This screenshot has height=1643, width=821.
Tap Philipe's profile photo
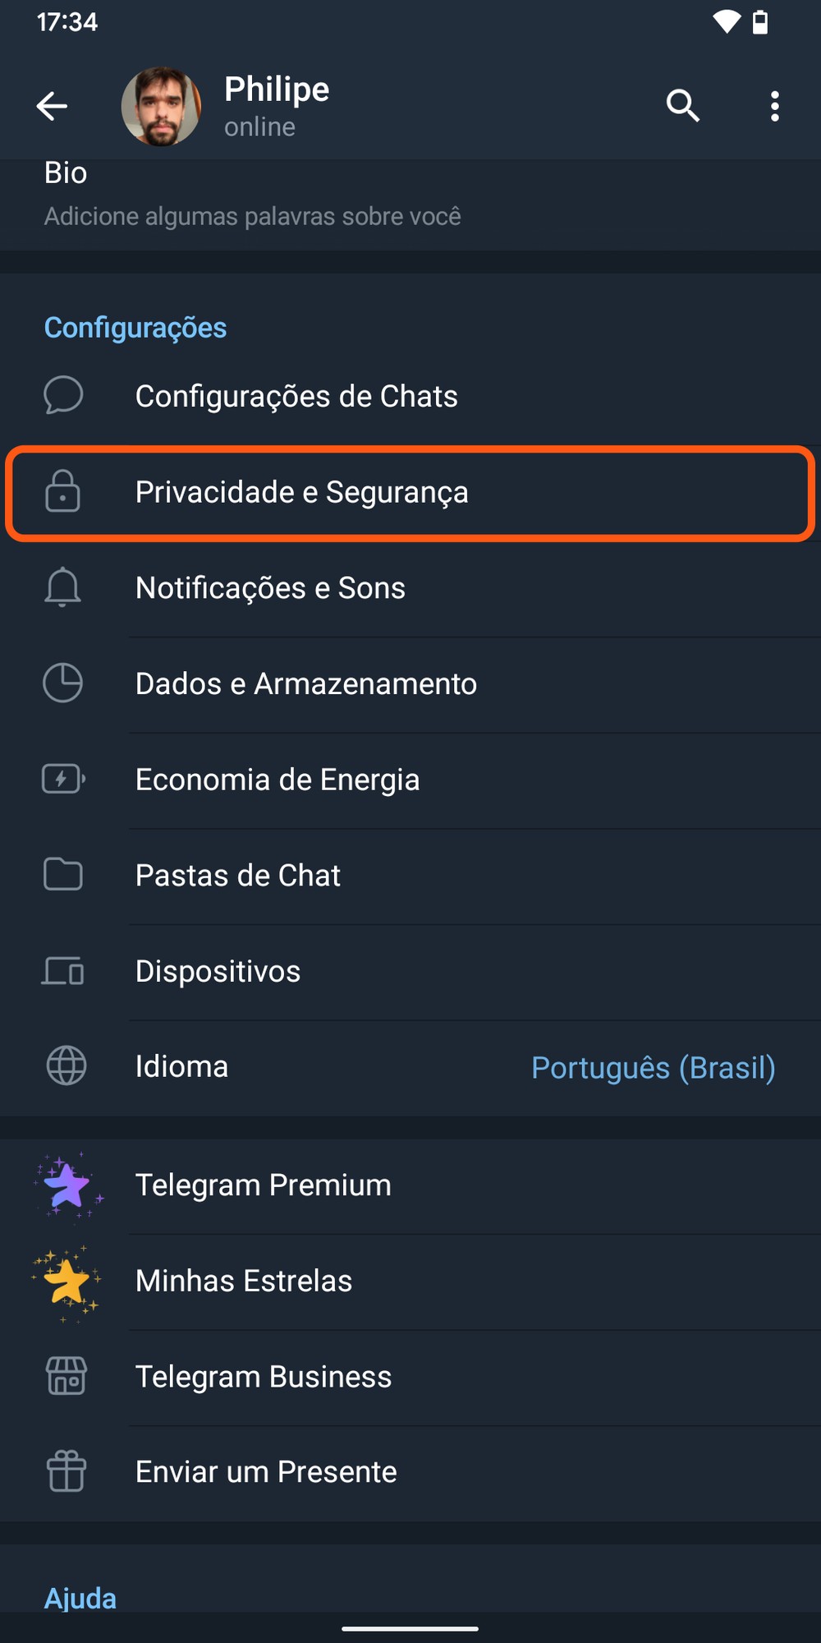pyautogui.click(x=161, y=107)
